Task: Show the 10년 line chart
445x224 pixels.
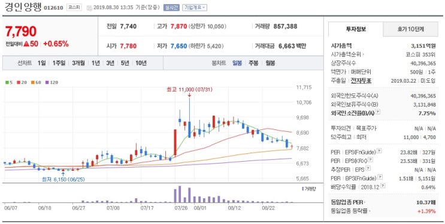Action: point(141,63)
